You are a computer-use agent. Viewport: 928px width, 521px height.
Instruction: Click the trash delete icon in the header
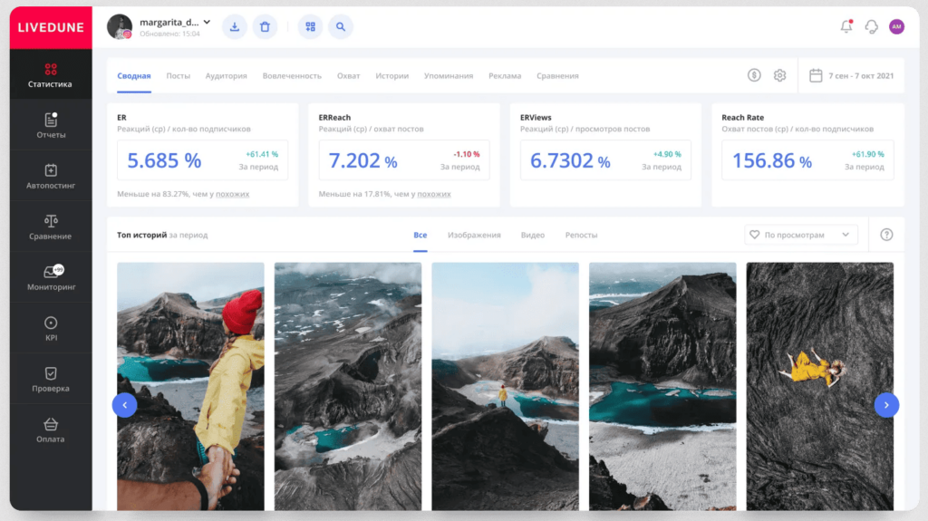[x=265, y=27]
